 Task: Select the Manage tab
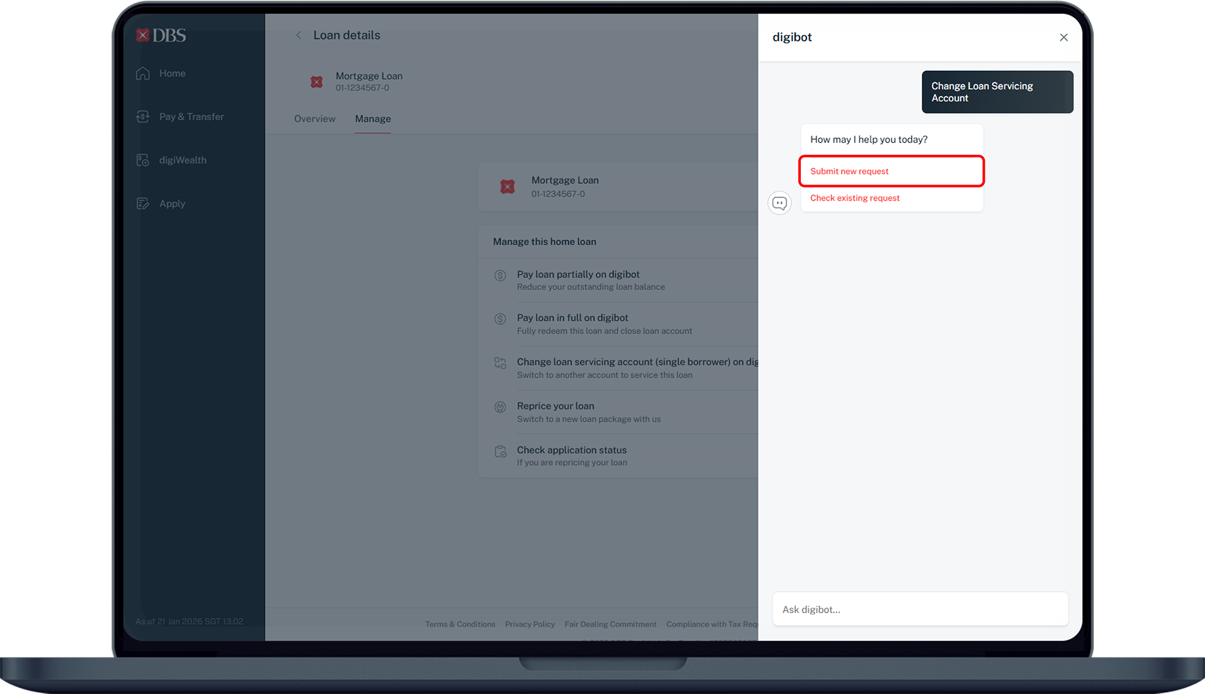(x=373, y=119)
